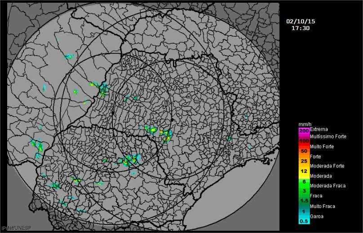Click the 'Moderada Forte' intensity label
This screenshot has height=233, width=363.
pos(327,166)
